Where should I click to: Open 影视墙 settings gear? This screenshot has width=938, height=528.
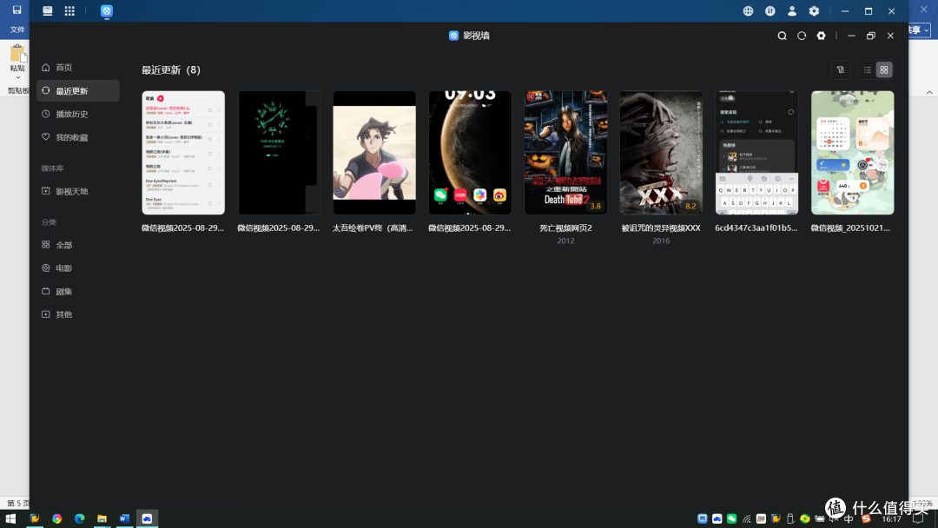[x=822, y=36]
